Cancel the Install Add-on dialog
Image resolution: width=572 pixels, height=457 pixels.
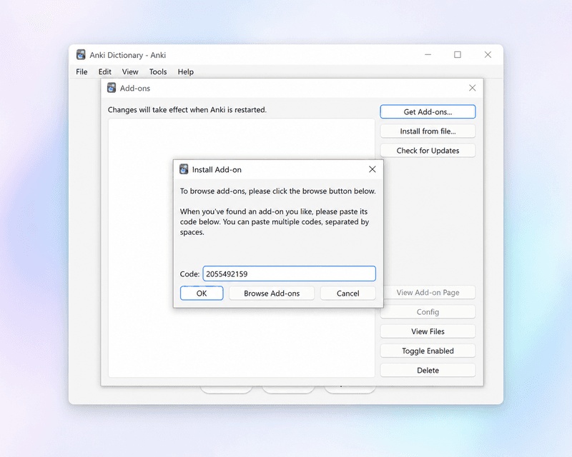point(348,293)
